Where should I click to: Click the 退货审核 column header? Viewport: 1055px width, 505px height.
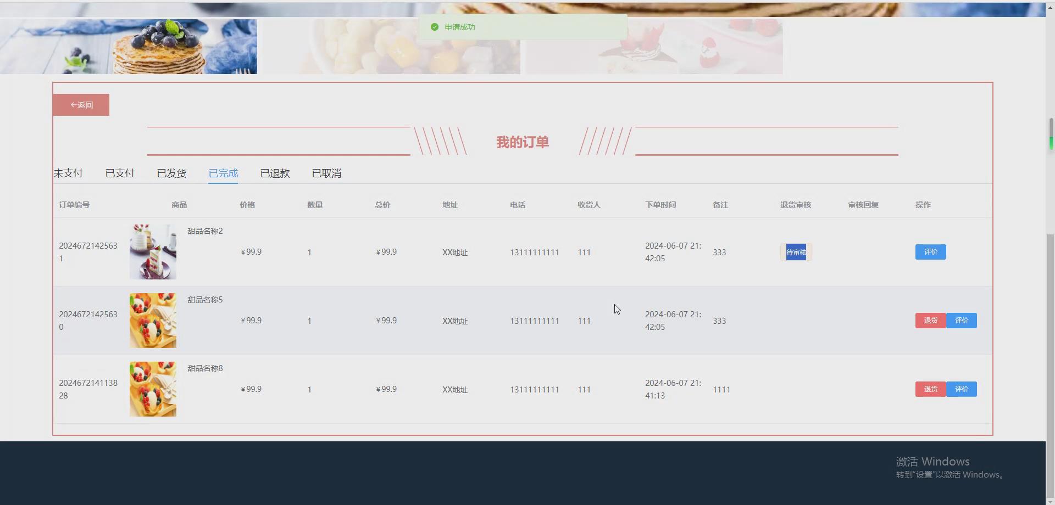796,205
